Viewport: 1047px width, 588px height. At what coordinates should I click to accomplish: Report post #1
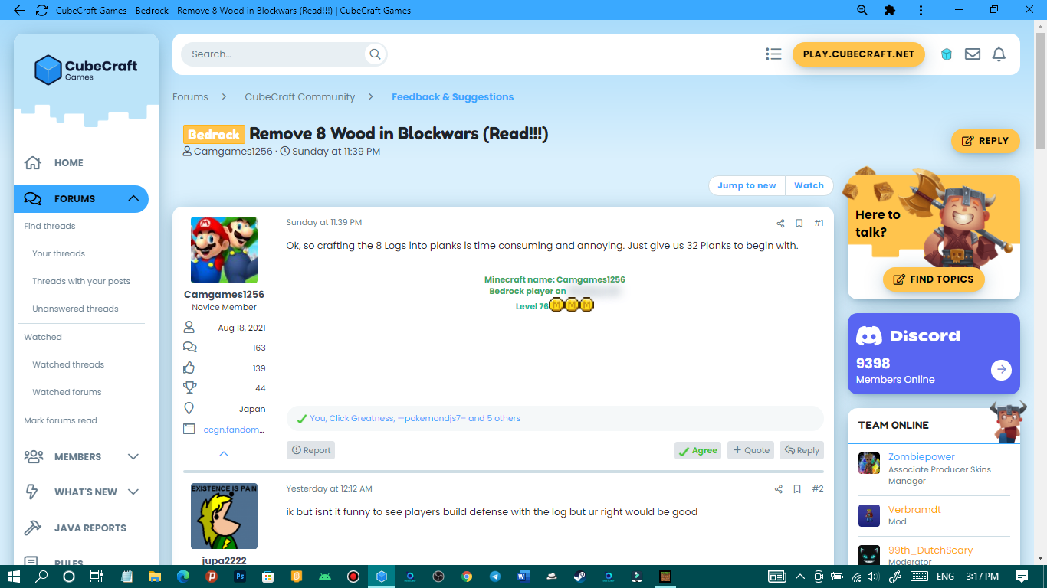point(310,450)
